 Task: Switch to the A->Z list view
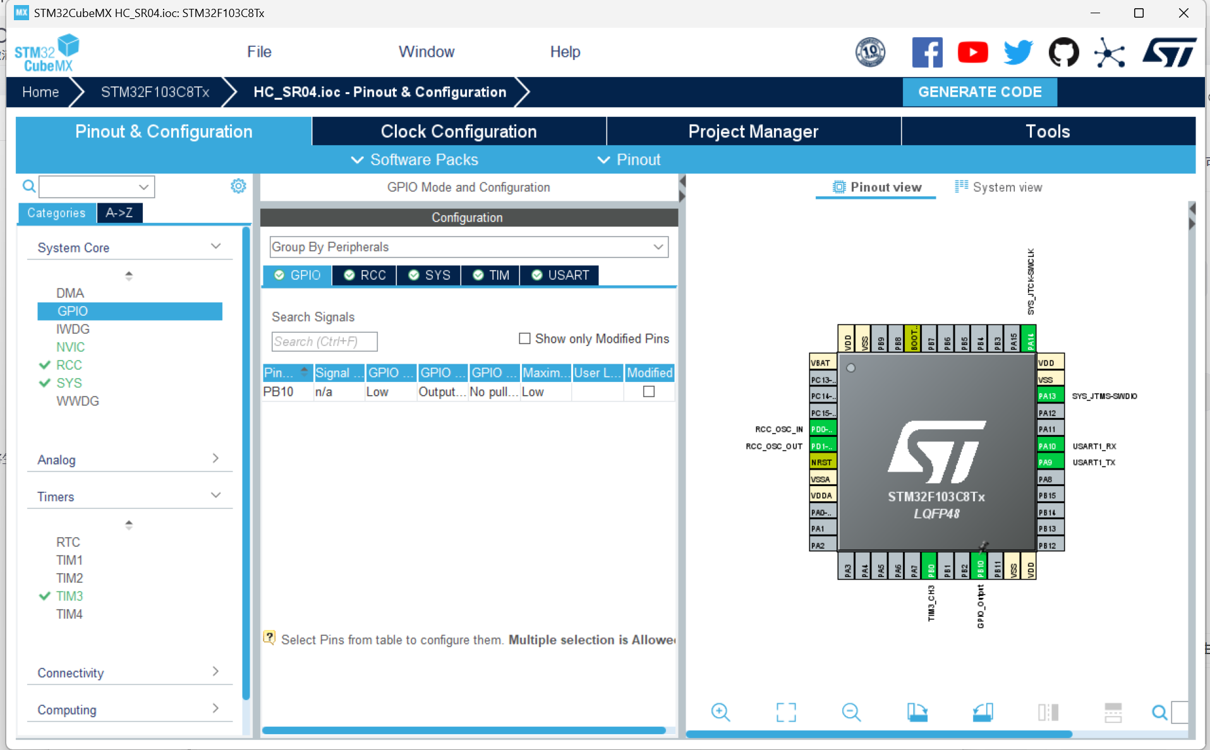[119, 213]
